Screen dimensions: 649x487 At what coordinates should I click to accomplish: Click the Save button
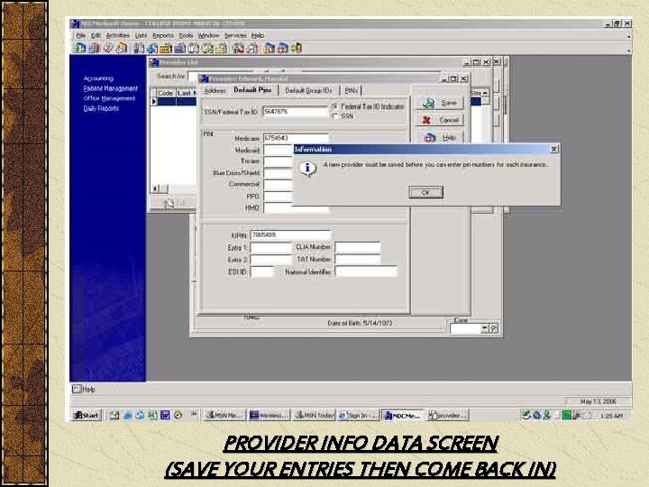pyautogui.click(x=439, y=103)
